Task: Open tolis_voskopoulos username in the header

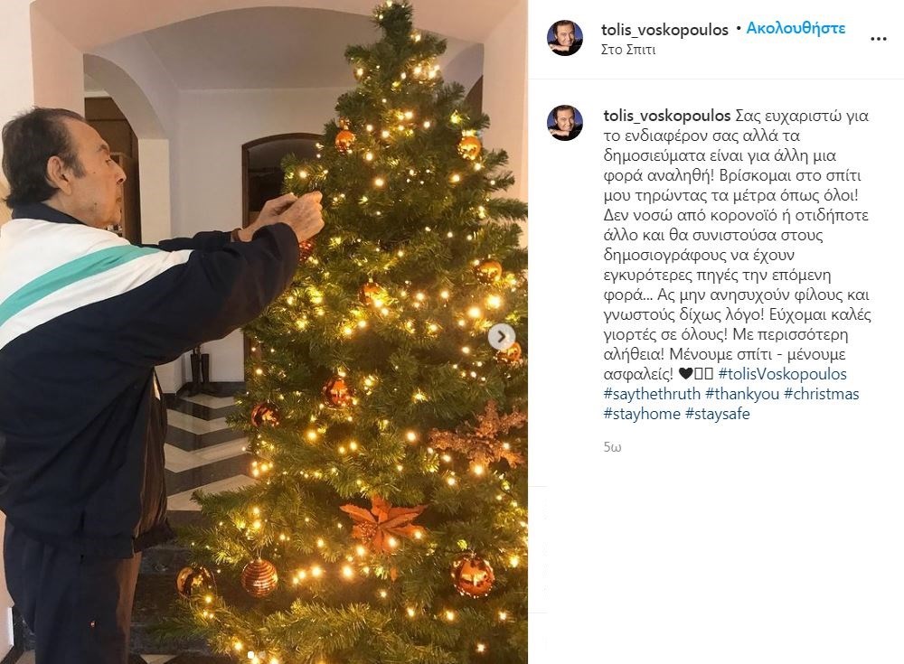Action: [664, 30]
